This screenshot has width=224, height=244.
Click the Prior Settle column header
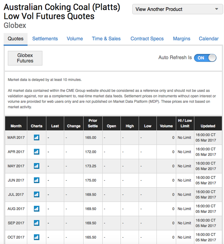click(93, 123)
